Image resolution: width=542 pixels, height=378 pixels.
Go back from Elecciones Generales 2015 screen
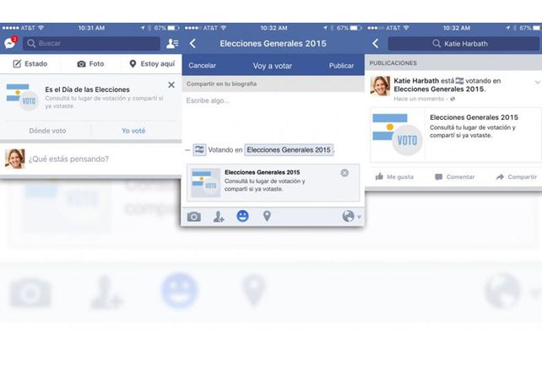(x=192, y=44)
